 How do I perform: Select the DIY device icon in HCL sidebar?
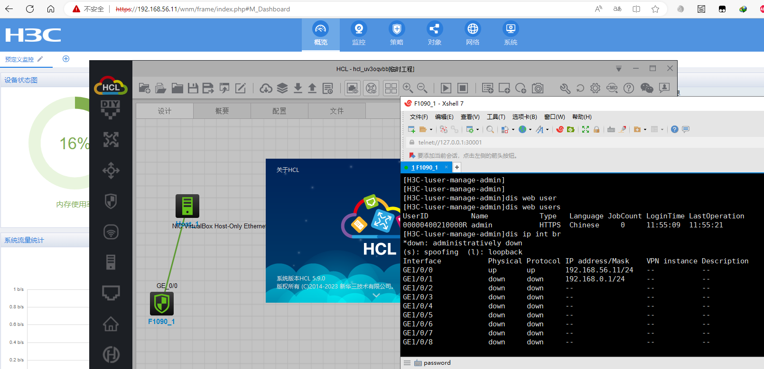pos(111,109)
